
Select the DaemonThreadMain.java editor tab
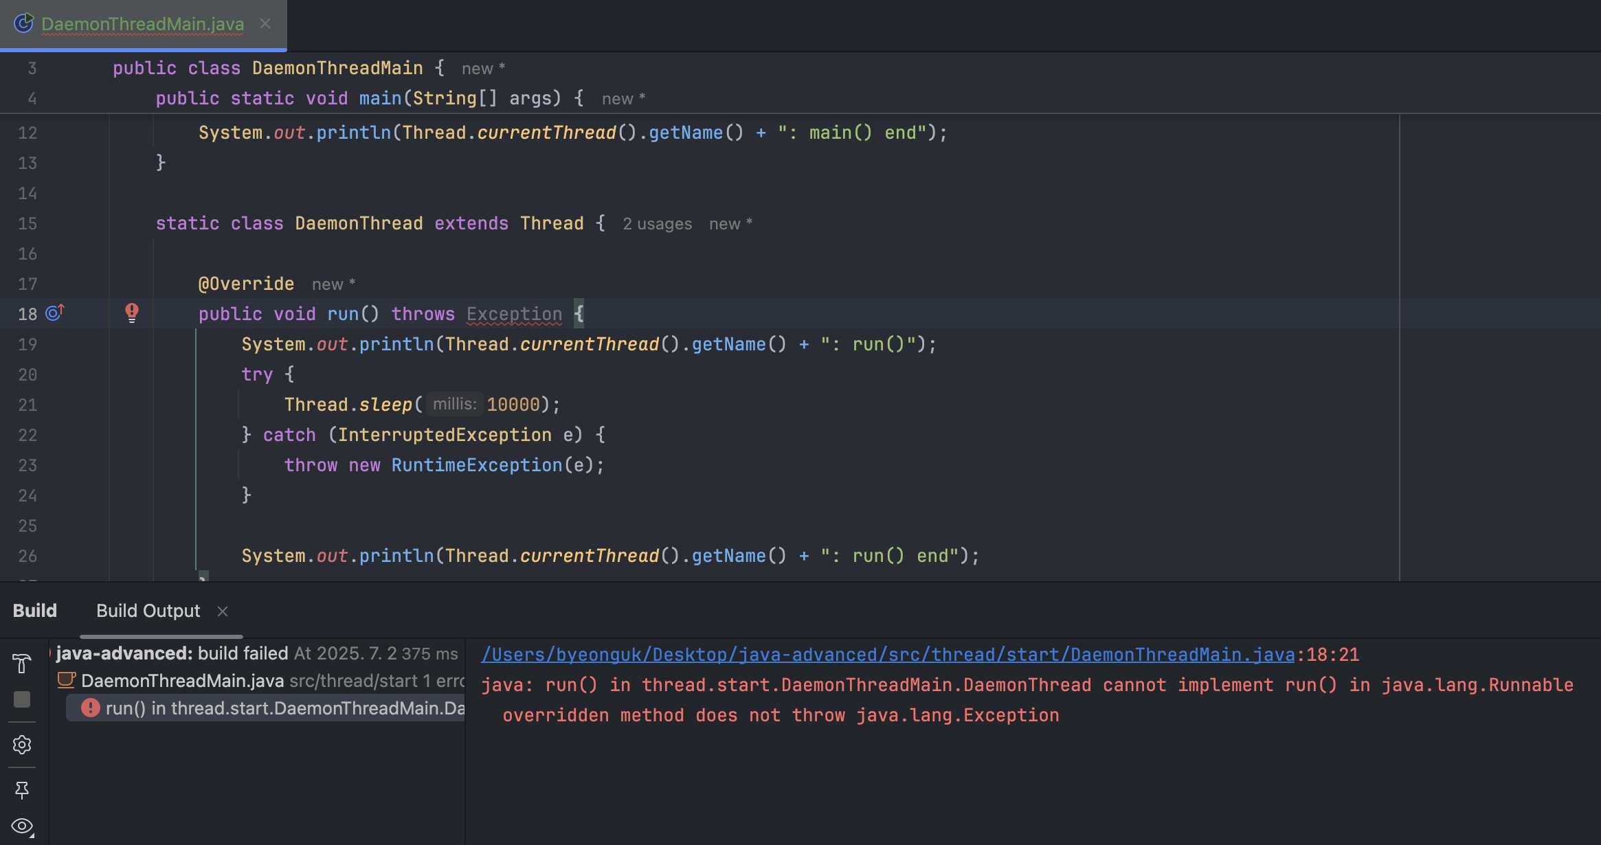(142, 24)
